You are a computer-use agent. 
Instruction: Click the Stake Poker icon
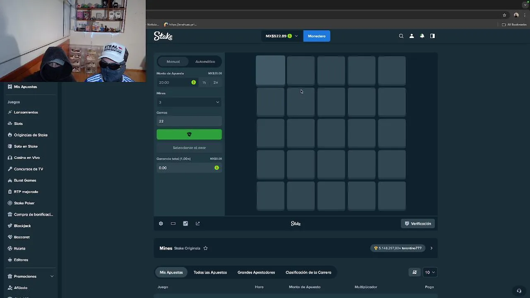pyautogui.click(x=10, y=203)
